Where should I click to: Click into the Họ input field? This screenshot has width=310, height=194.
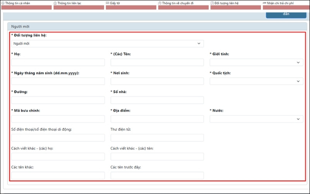pos(58,62)
